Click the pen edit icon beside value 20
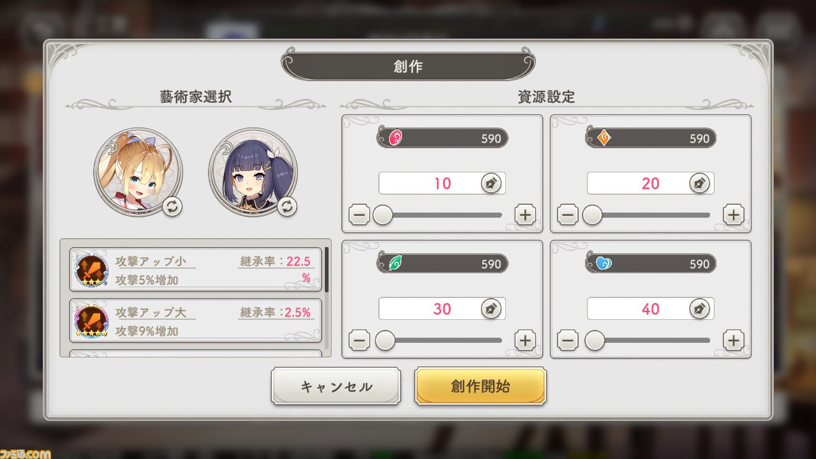 coord(699,184)
